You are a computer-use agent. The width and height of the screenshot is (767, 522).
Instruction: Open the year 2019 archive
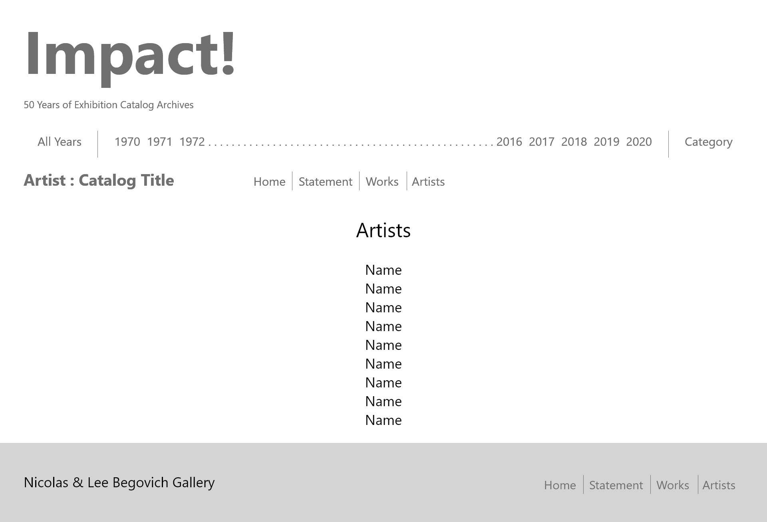coord(606,142)
